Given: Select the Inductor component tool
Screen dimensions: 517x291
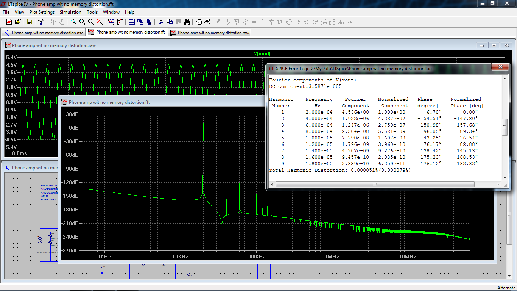Looking at the screenshot, I should tap(263, 22).
